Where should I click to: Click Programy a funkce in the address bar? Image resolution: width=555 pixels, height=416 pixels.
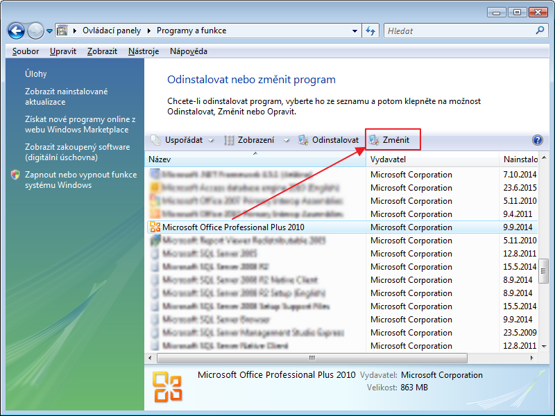coord(191,31)
